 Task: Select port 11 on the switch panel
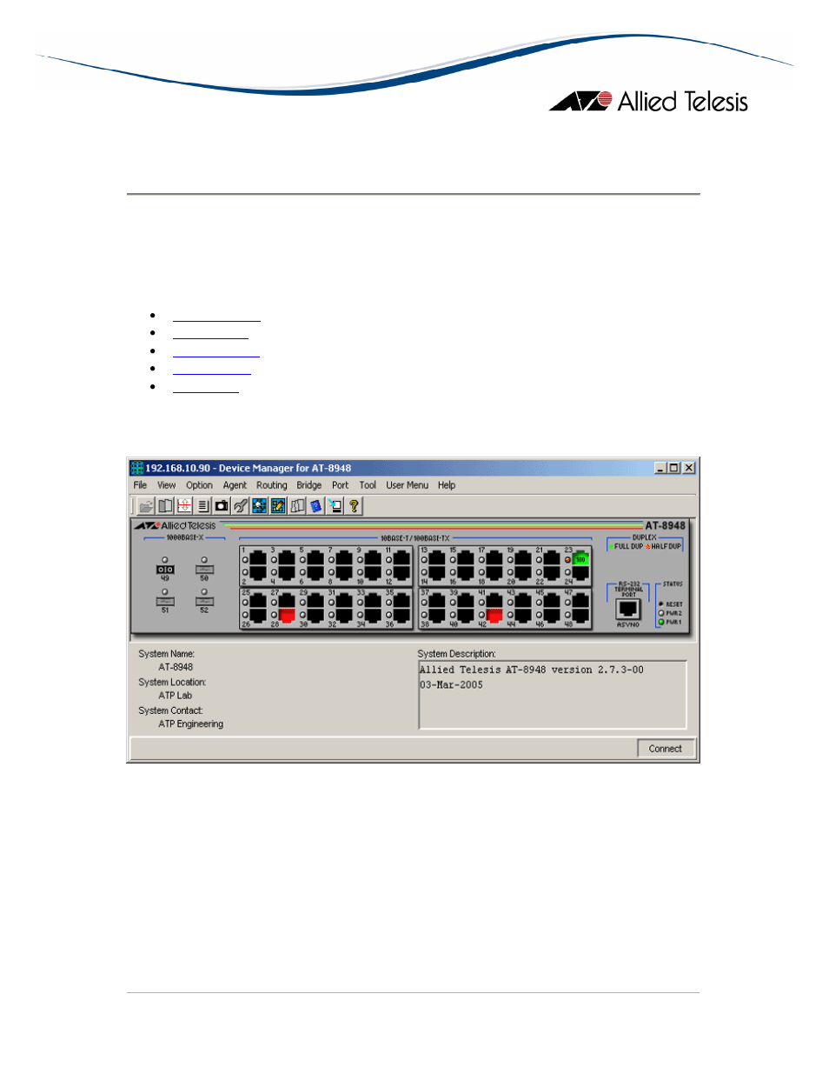[401, 558]
